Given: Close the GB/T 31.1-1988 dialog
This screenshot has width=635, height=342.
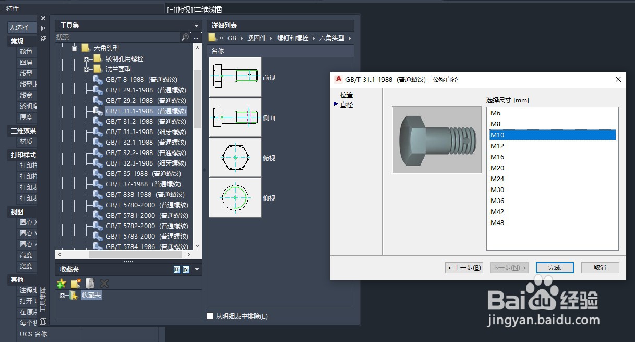Looking at the screenshot, I should point(618,79).
